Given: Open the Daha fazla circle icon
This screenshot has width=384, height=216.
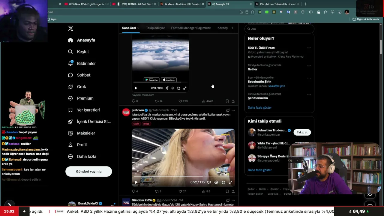Looking at the screenshot, I should pyautogui.click(x=70, y=157).
